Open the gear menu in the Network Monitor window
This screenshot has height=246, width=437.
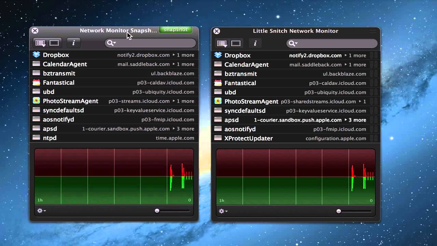(223, 211)
